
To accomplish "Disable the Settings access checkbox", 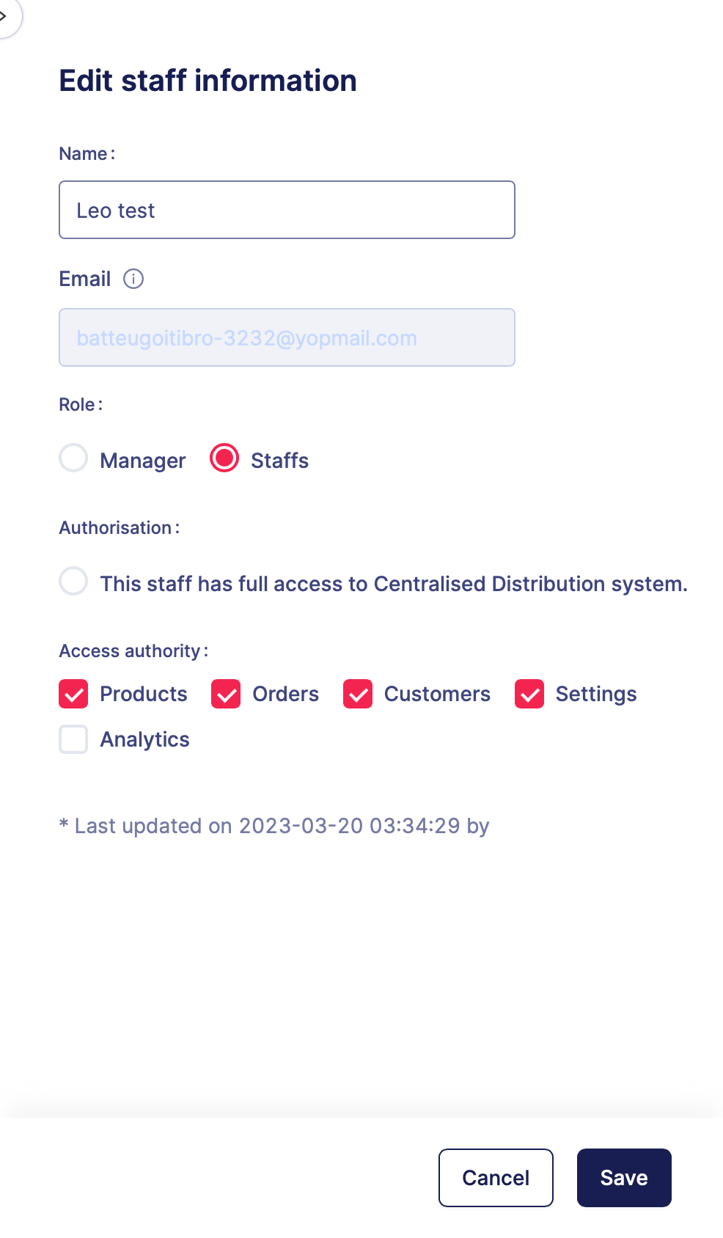I will pyautogui.click(x=529, y=694).
